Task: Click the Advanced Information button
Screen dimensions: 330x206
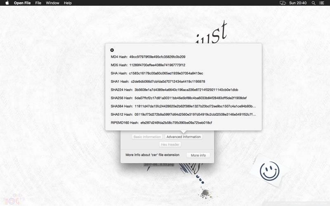Action: [184, 137]
